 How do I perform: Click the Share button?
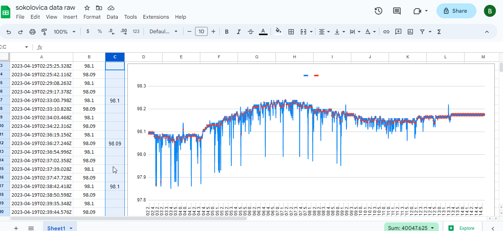456,11
